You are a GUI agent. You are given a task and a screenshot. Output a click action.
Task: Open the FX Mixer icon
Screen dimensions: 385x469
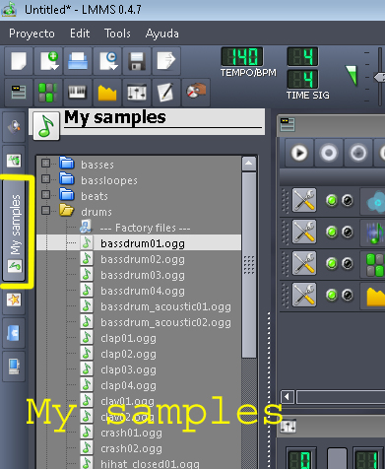(x=137, y=93)
